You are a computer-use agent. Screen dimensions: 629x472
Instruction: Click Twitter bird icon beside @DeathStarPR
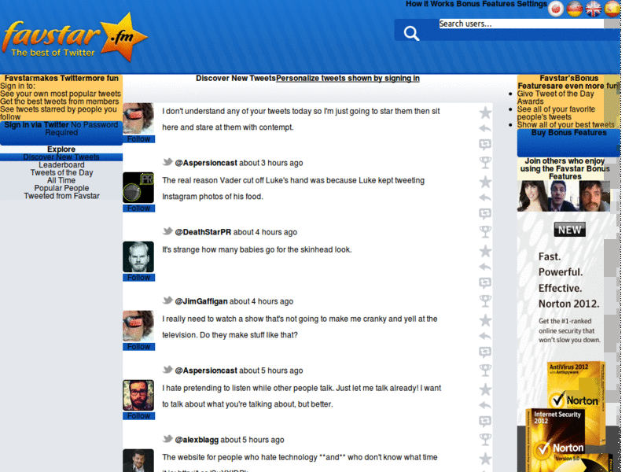[x=167, y=231]
